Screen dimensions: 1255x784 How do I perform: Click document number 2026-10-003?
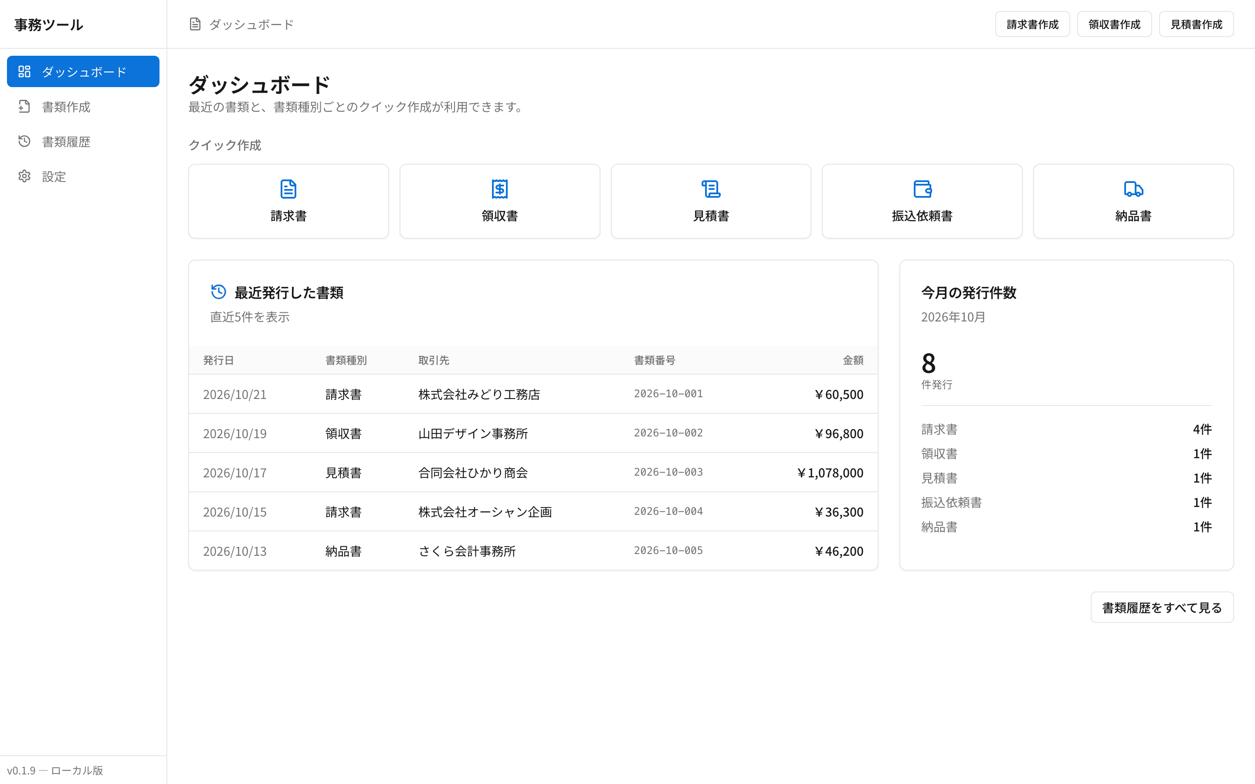tap(668, 472)
